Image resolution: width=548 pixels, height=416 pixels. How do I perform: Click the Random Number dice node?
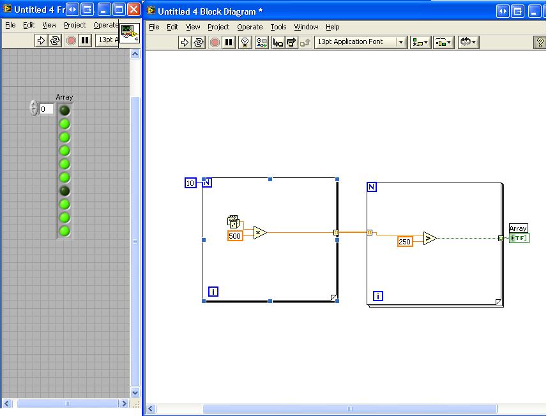tap(233, 222)
